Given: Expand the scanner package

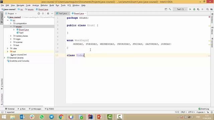Looking at the screenshot, I should [x=11, y=42].
